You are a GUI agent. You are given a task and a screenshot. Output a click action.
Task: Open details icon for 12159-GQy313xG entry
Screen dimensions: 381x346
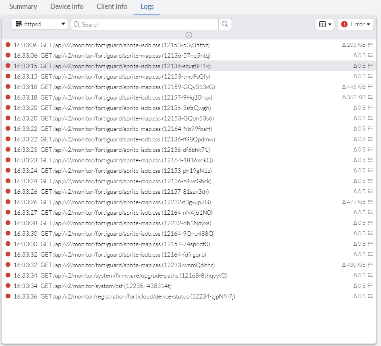click(x=370, y=87)
